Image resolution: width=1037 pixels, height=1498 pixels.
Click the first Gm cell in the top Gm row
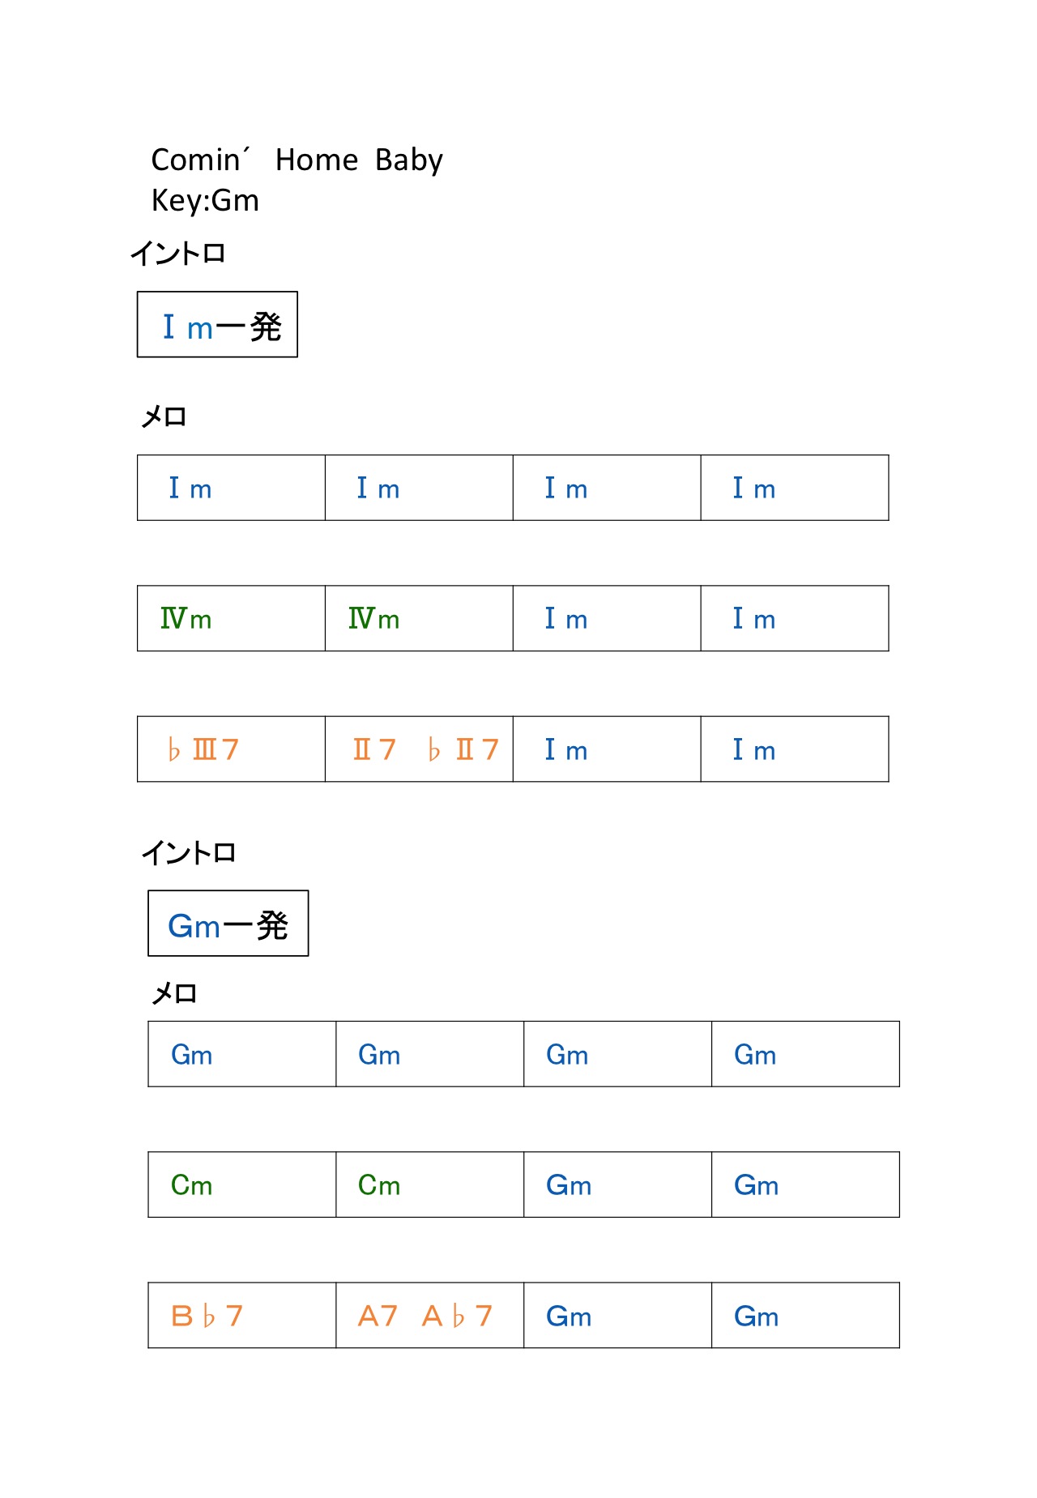pos(241,1054)
